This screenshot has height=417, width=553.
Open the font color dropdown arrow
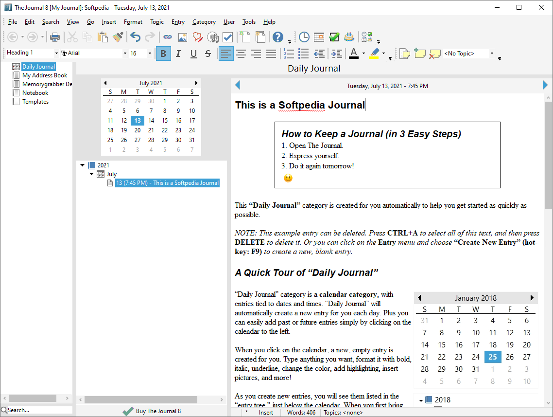pyautogui.click(x=363, y=54)
